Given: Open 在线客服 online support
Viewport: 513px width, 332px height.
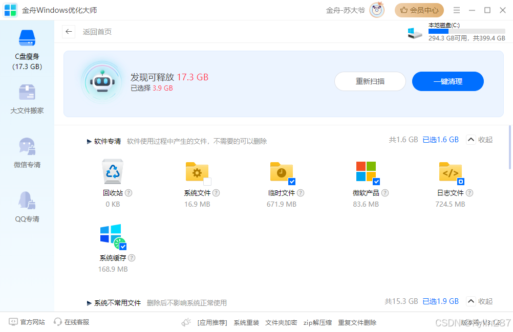Looking at the screenshot, I should click(x=72, y=322).
